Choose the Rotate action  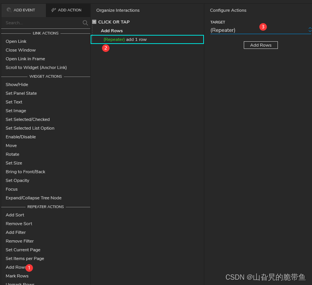tap(13, 154)
